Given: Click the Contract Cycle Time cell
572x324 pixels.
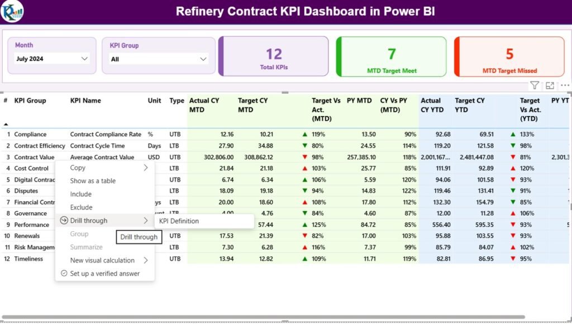Looking at the screenshot, I should tap(97, 146).
